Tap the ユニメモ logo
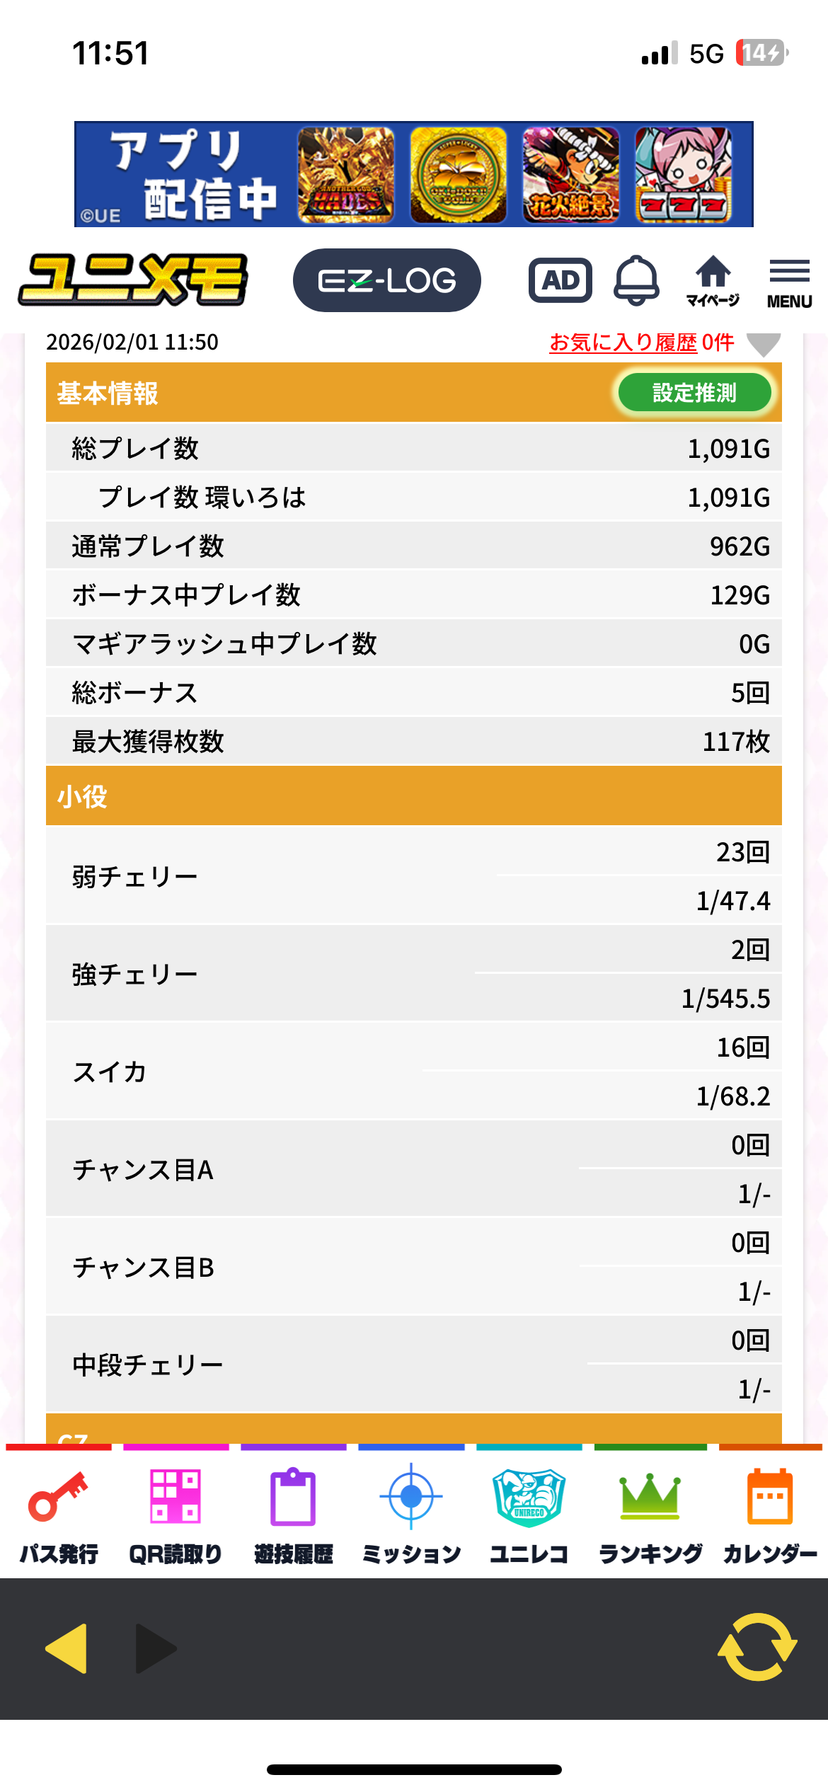 [133, 280]
